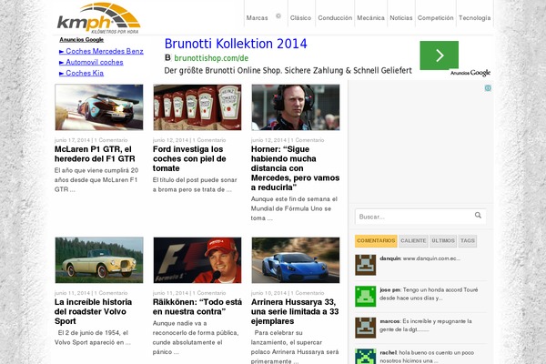Viewport: 546px width, 364px height.
Task: Switch to the ÚLTIMOS tab
Action: tap(443, 240)
